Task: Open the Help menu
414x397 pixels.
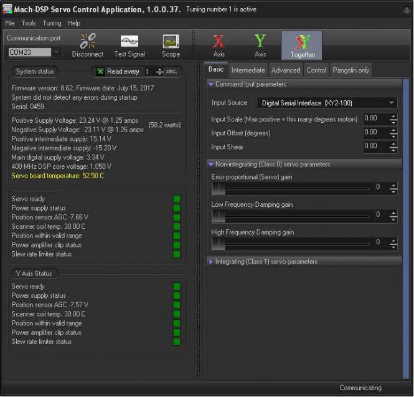Action: coord(74,23)
